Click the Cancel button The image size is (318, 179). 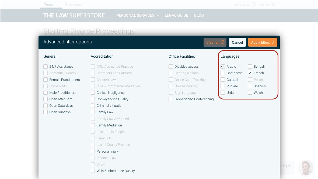tap(237, 42)
